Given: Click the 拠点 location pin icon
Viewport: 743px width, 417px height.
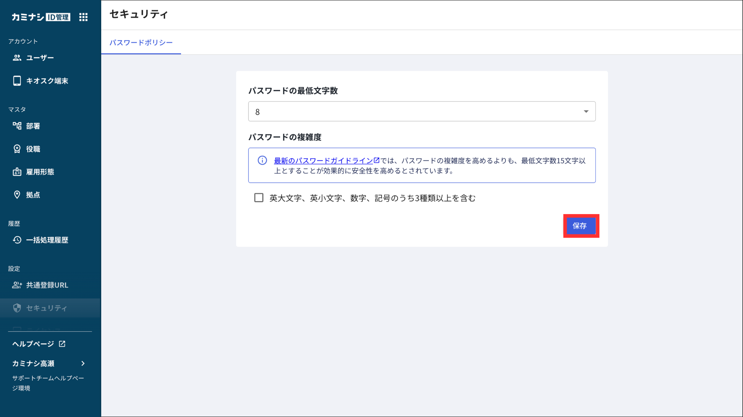Looking at the screenshot, I should (17, 195).
